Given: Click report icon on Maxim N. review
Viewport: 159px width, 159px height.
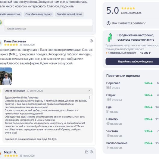Looking at the screenshot, I should tap(91, 152).
